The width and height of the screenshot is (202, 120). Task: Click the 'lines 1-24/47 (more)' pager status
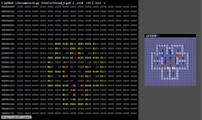[16, 117]
